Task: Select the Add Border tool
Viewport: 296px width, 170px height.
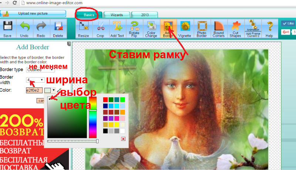Action: point(168,29)
